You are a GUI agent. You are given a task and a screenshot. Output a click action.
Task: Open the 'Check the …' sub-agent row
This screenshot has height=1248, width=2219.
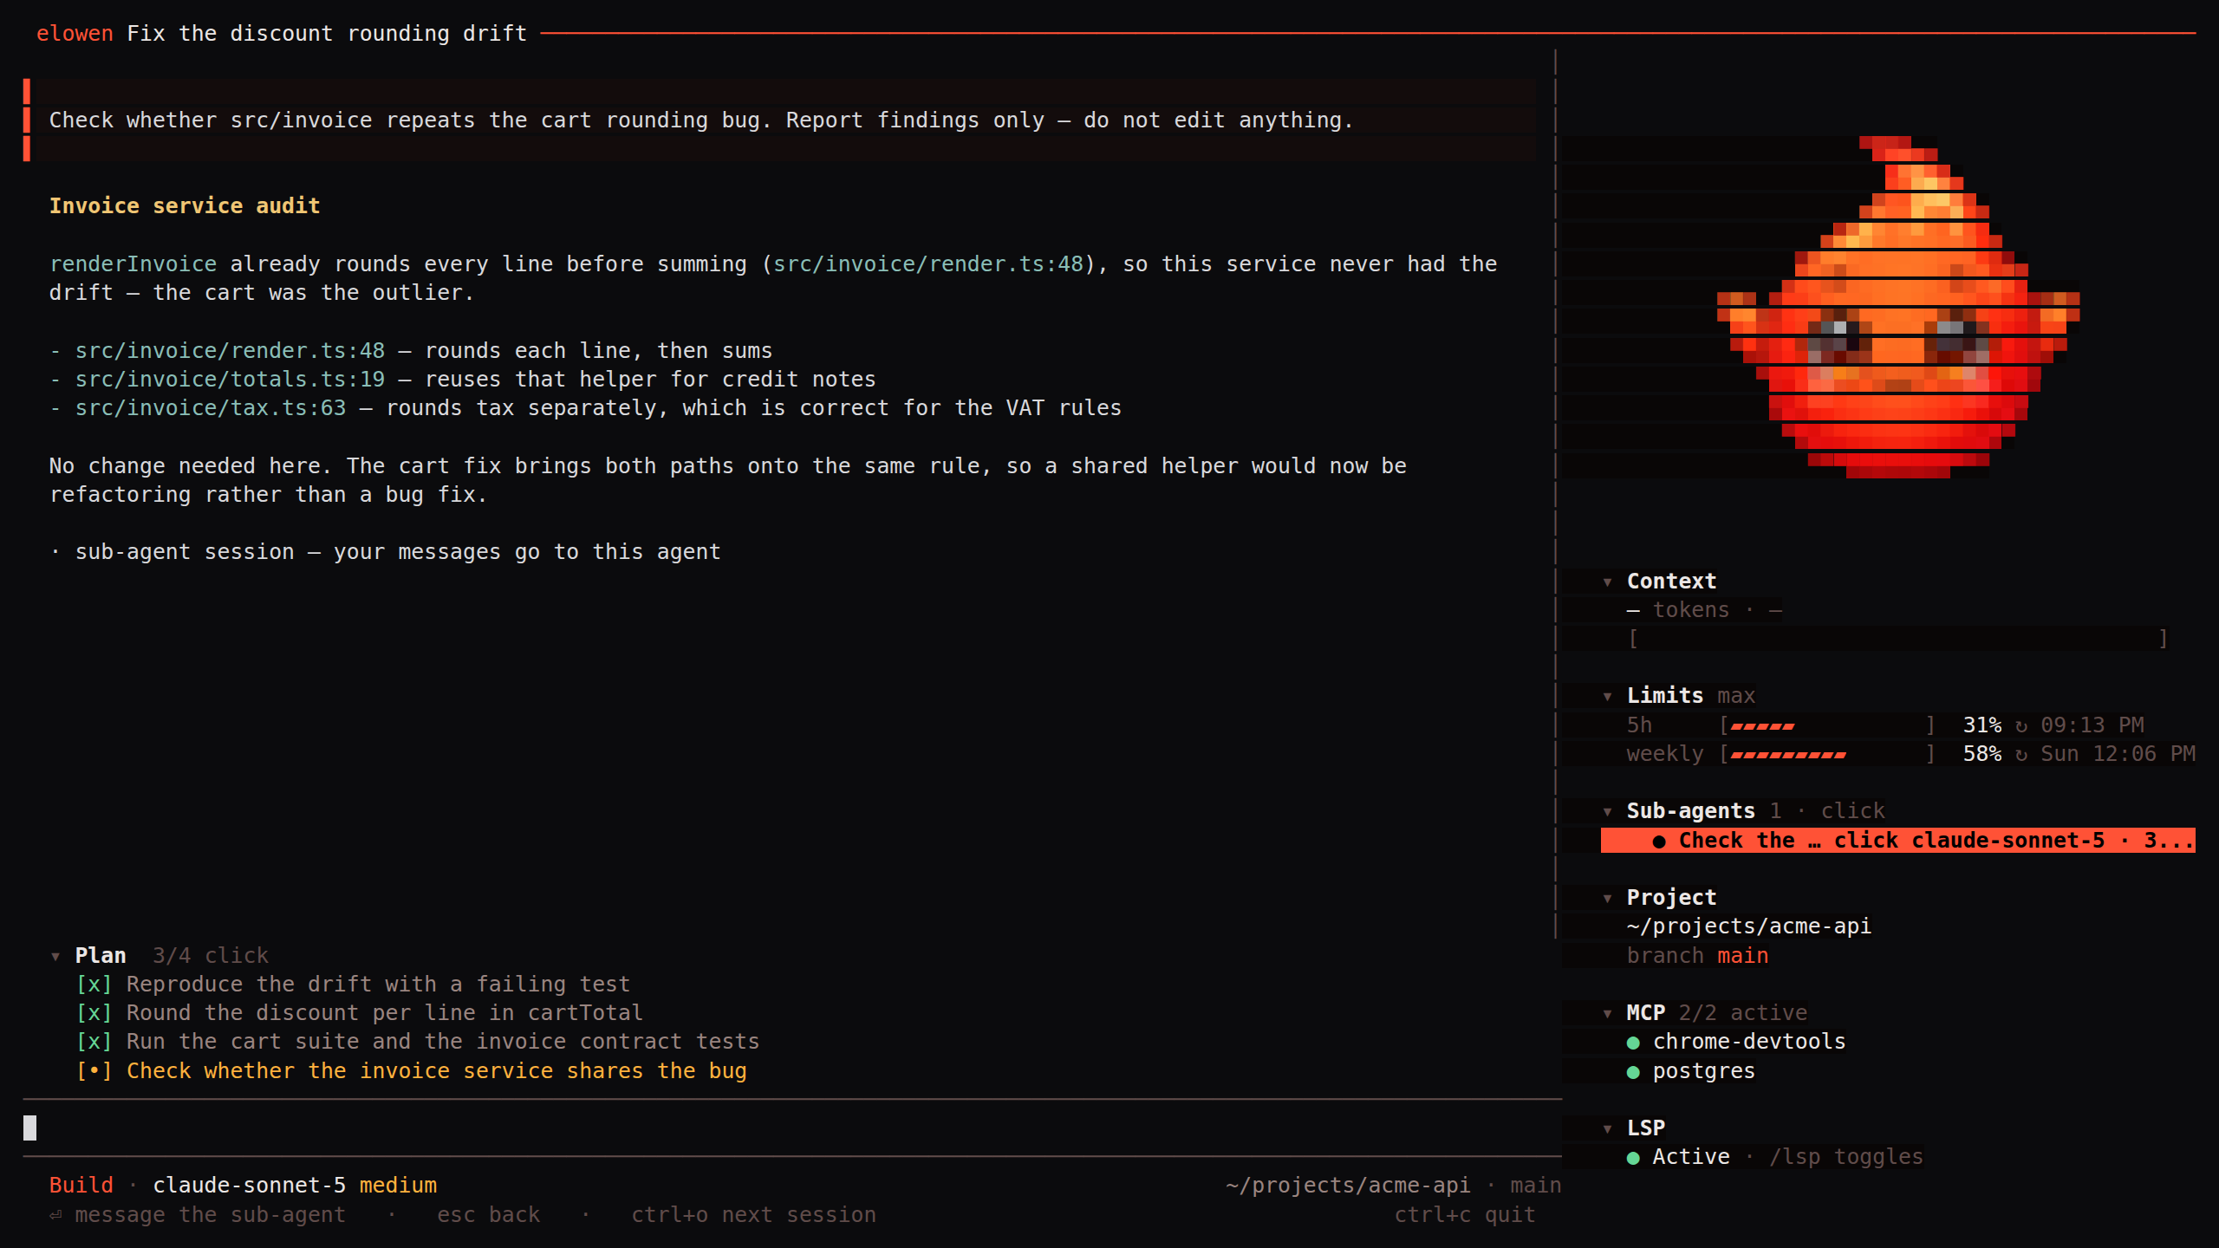(x=1897, y=840)
